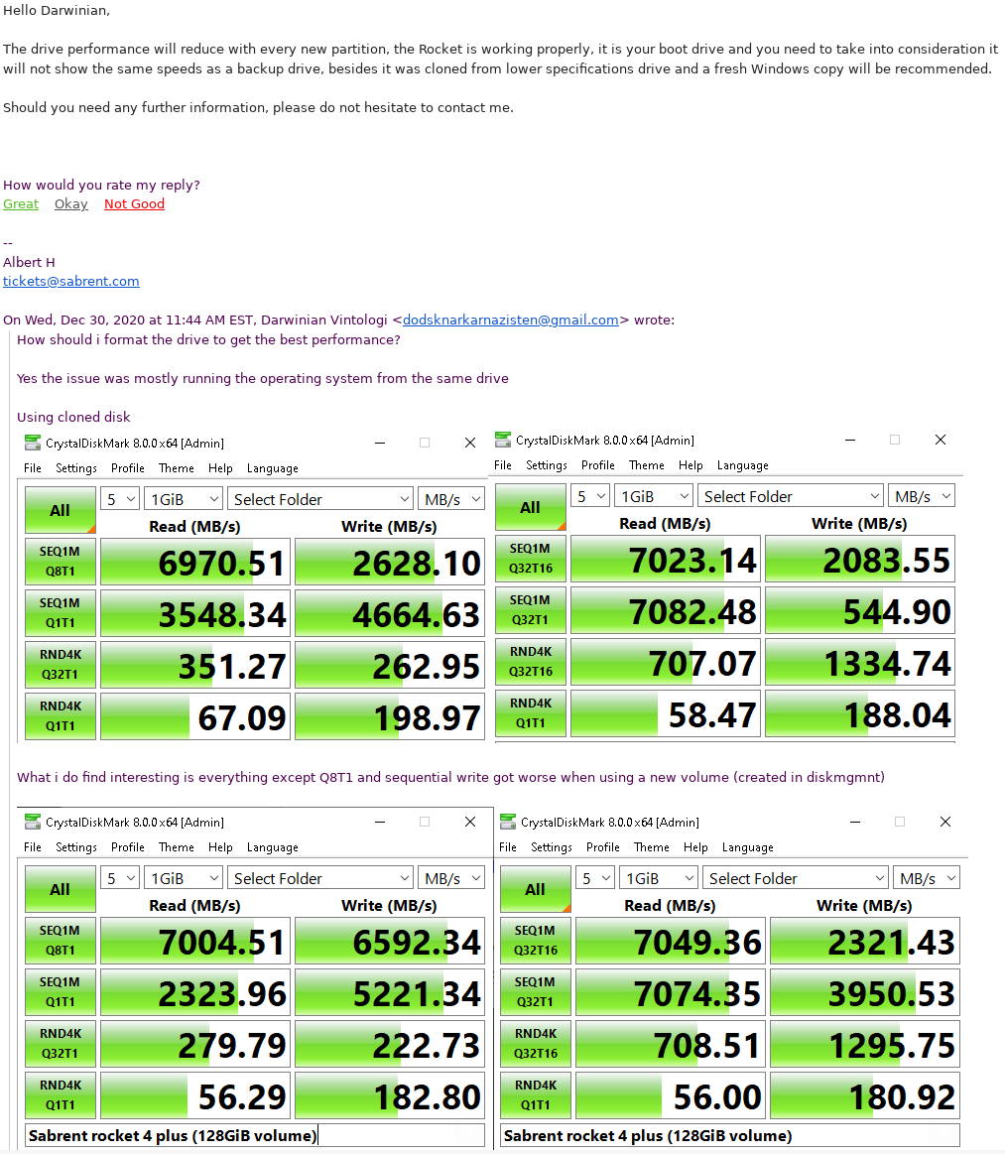This screenshot has width=1005, height=1154.
Task: Close the CrystalDiskMark window showing 6970.51
Action: click(470, 443)
